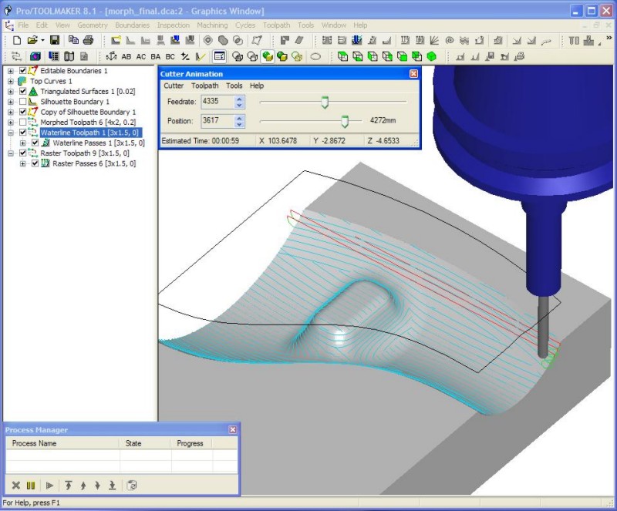Uncheck the Waterline Toolpath 1 checkbox
Viewport: 617px width, 511px height.
(x=23, y=133)
